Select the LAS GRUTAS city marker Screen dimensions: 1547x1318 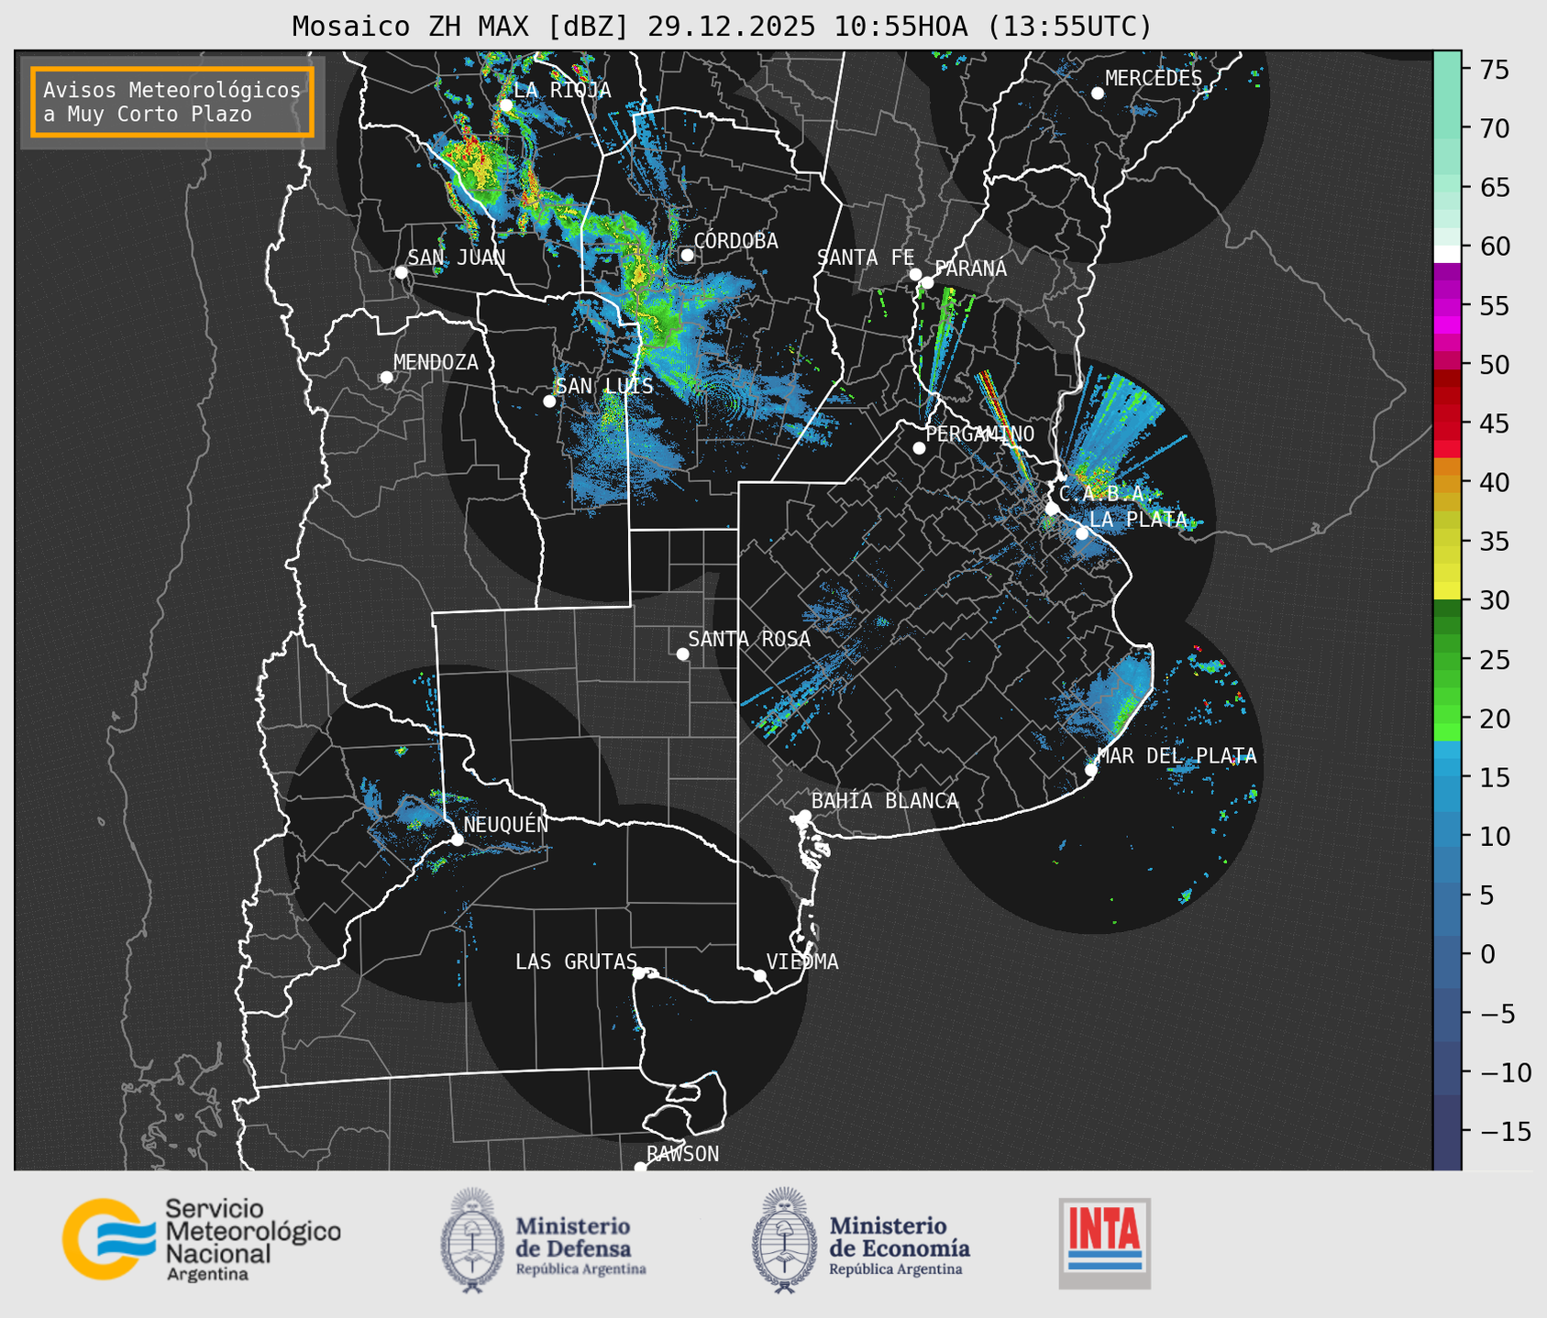click(x=639, y=973)
